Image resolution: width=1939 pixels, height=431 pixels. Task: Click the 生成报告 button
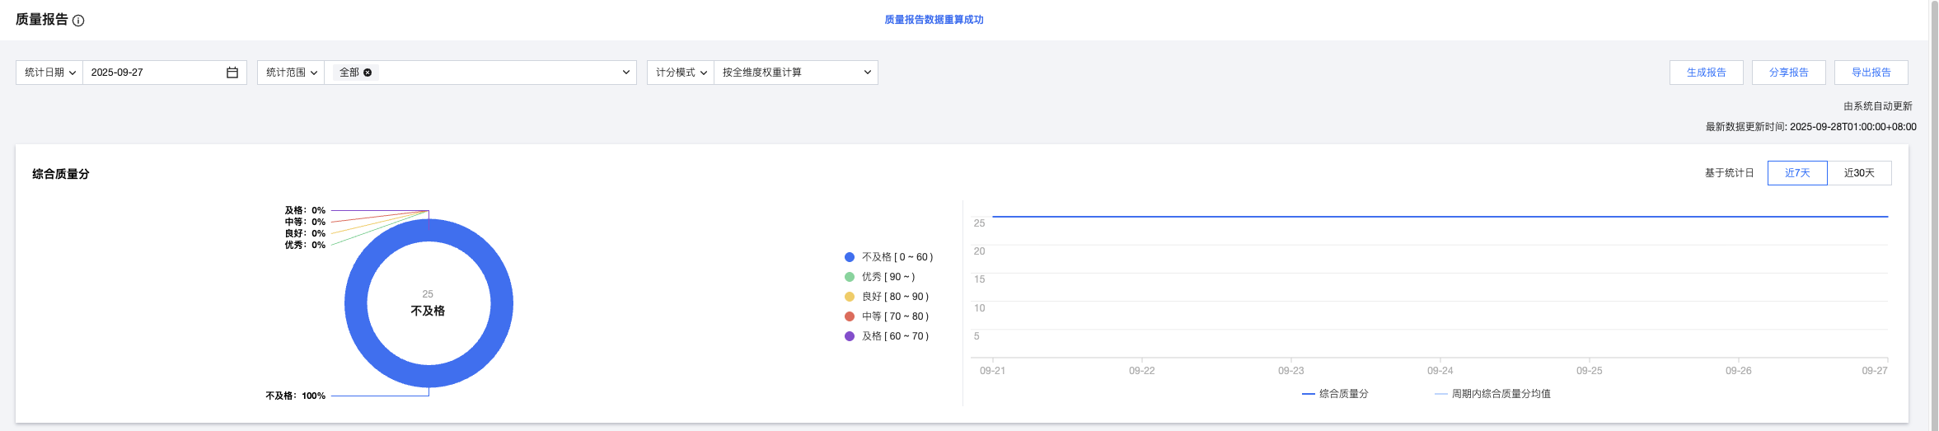(1706, 73)
